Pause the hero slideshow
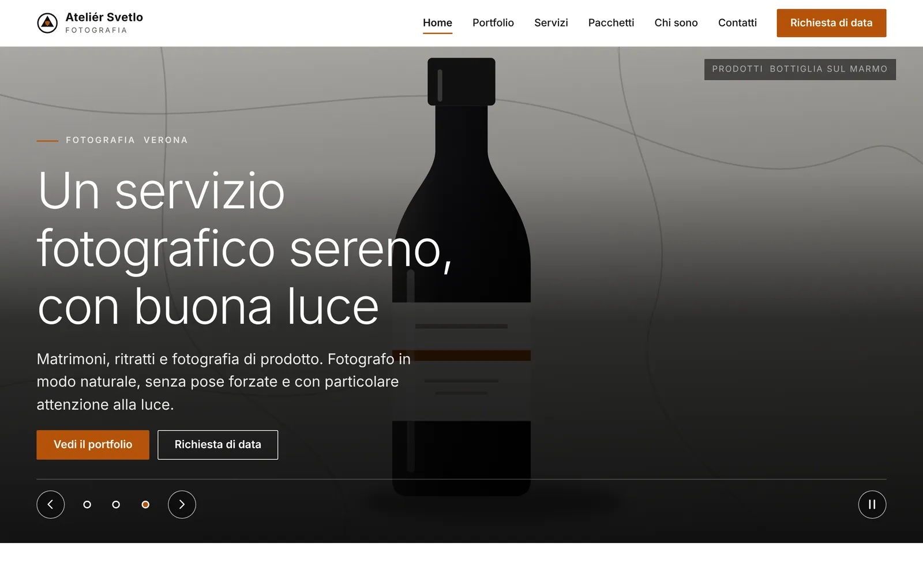 tap(872, 505)
